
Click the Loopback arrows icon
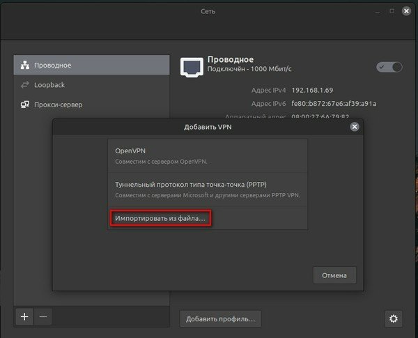click(25, 85)
